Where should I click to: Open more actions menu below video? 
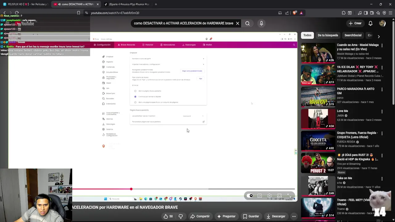click(x=294, y=216)
